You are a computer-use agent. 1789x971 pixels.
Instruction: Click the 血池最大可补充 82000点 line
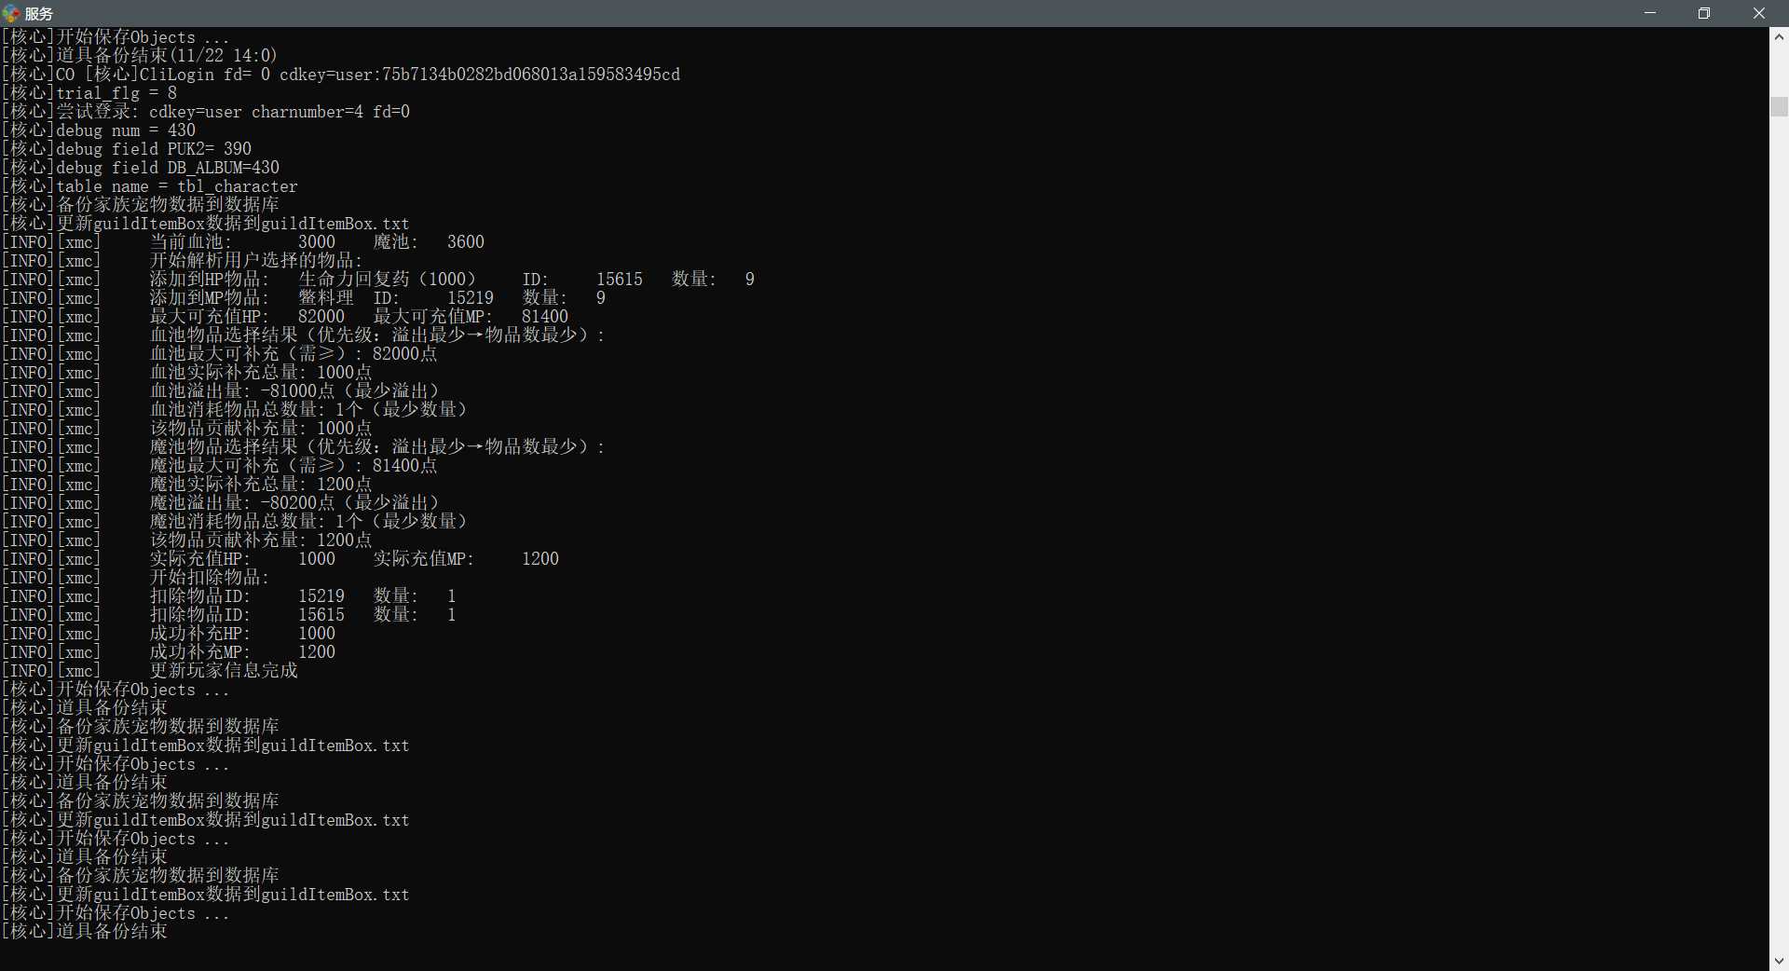click(220, 354)
